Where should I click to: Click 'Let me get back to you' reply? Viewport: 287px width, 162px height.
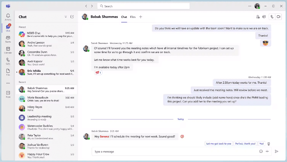219,143
